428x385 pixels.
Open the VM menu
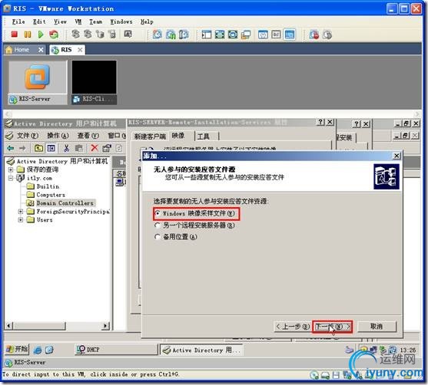[78, 21]
